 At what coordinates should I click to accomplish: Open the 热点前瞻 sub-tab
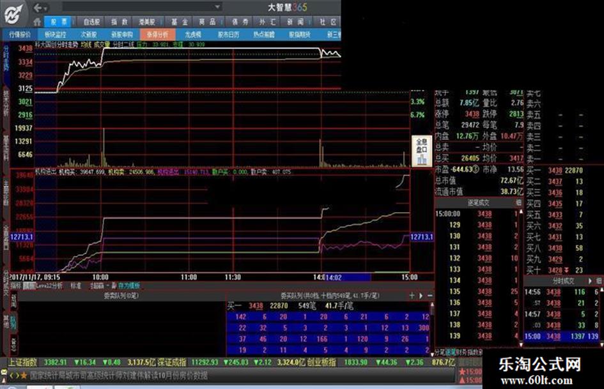click(x=264, y=34)
